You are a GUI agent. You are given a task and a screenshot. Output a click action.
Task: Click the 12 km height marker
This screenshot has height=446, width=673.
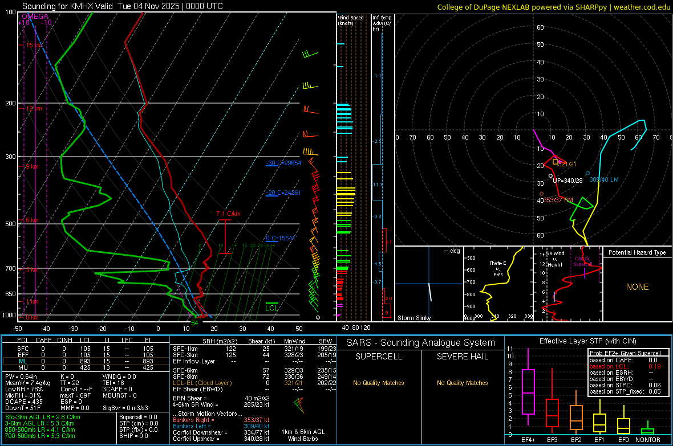pyautogui.click(x=34, y=108)
